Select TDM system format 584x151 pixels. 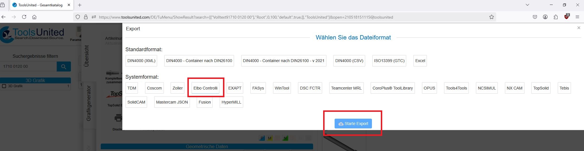tap(132, 88)
